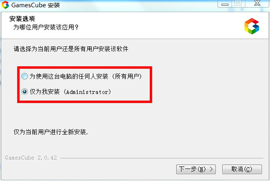This screenshot has height=181, width=270.
Task: Click the 取消(C) cancel button
Action: (242, 169)
